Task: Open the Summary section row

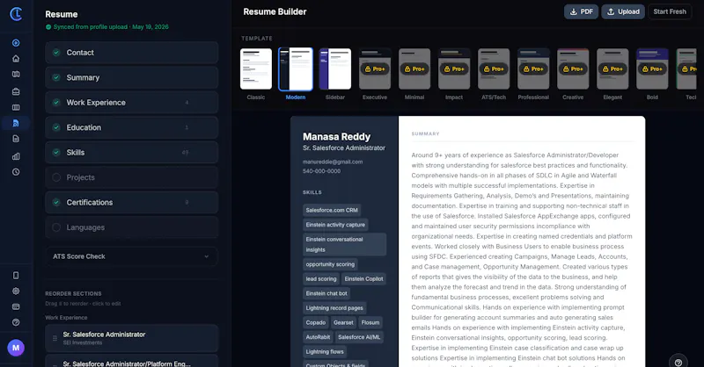Action: point(131,77)
